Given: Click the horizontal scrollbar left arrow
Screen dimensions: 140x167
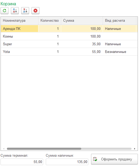Looking at the screenshot, I should [4, 149].
